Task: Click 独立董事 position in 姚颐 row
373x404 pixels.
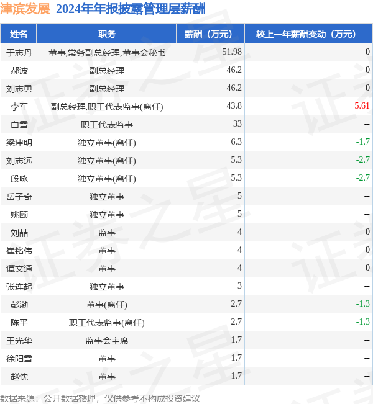Action: pyautogui.click(x=106, y=215)
